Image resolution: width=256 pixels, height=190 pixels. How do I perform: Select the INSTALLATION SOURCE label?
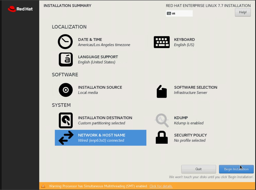point(100,87)
